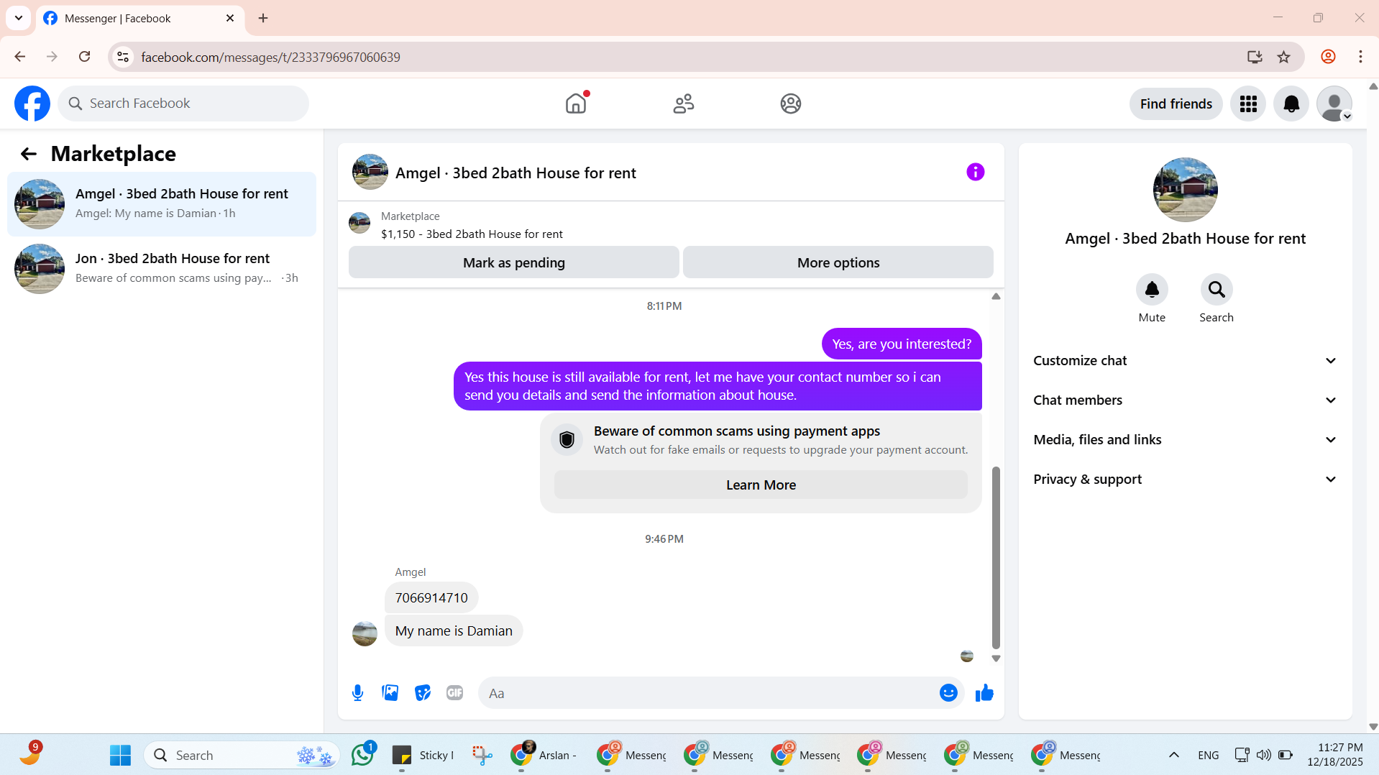Image resolution: width=1379 pixels, height=775 pixels.
Task: Open Windows Start menu
Action: point(120,755)
